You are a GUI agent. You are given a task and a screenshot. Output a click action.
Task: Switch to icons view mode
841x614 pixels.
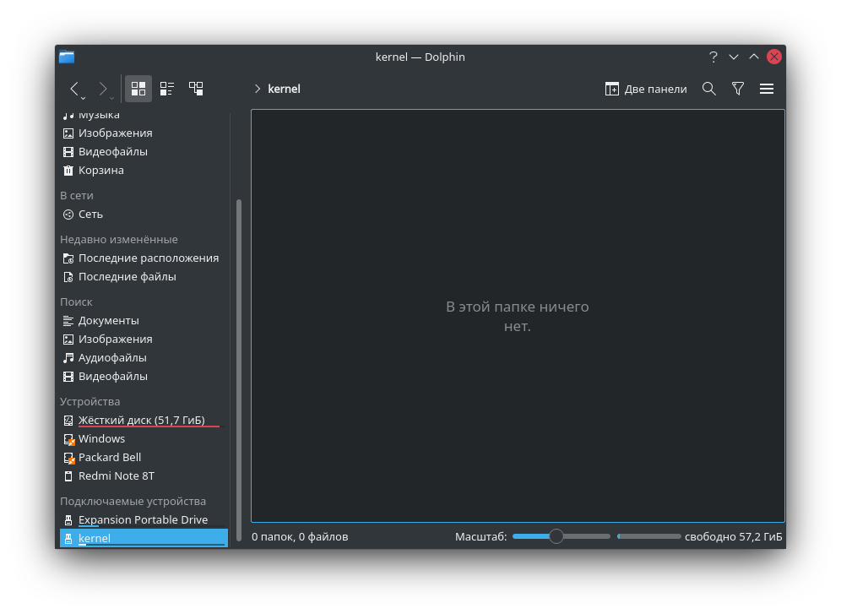pos(138,89)
